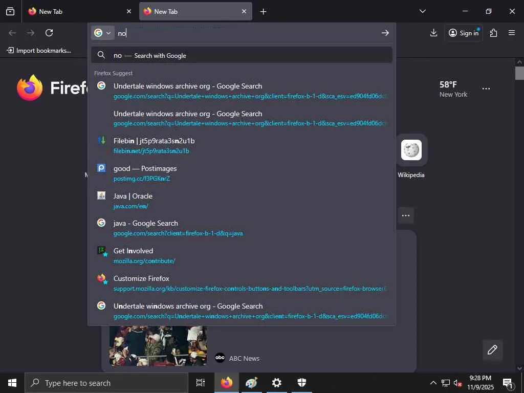This screenshot has height=393, width=524.
Task: Go back with the left arrow button
Action: (12, 33)
